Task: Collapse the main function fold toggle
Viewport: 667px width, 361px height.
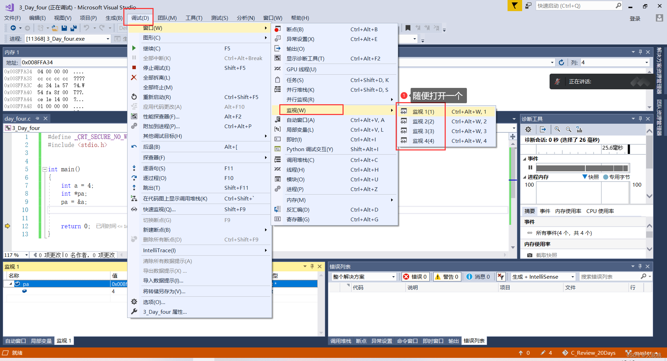Action: point(44,170)
